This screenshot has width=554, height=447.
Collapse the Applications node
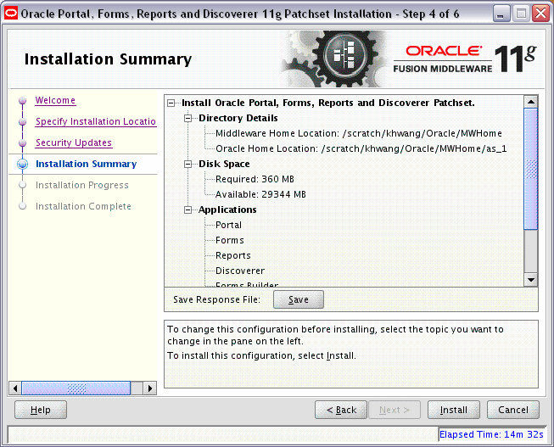[188, 210]
